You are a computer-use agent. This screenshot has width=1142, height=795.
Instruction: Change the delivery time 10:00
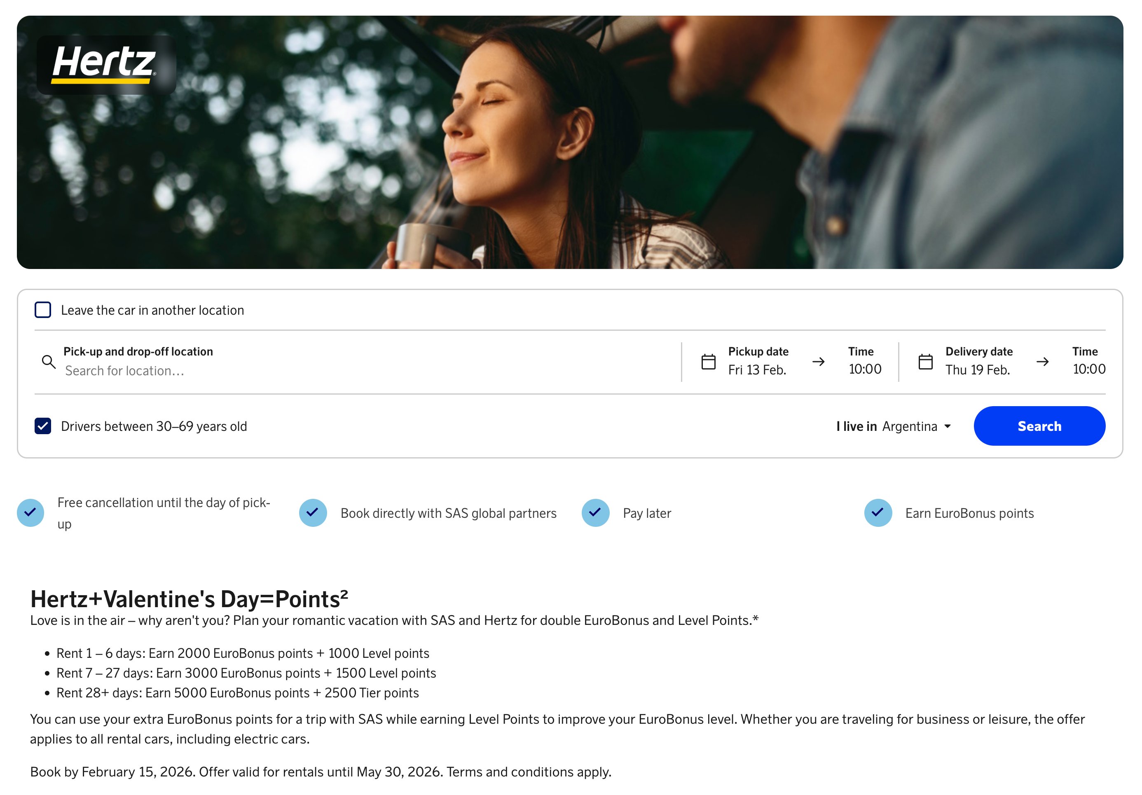click(1088, 369)
